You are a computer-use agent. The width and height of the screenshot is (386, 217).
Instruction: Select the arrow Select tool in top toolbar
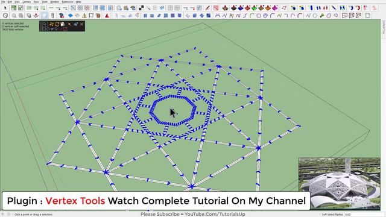pos(5,8)
